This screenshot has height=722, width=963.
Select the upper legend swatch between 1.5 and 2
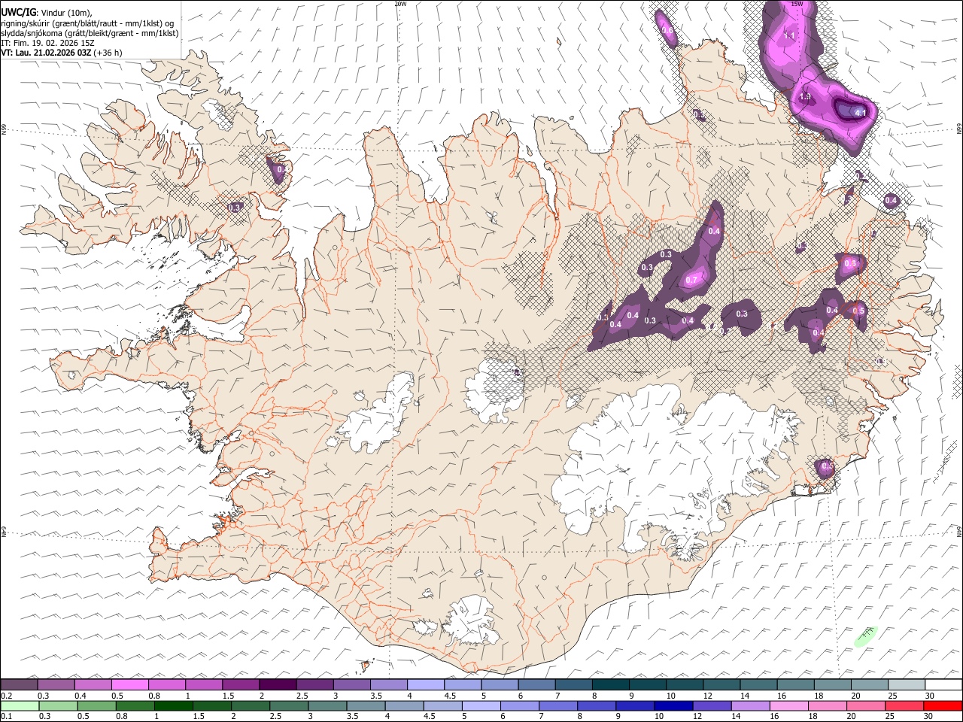[x=240, y=685]
